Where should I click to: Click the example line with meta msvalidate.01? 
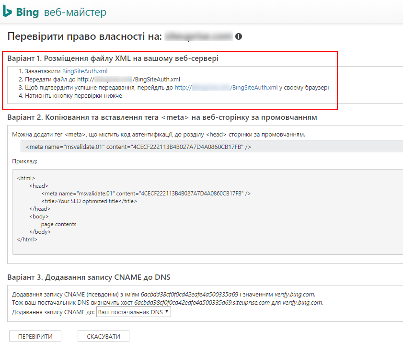[146, 194]
